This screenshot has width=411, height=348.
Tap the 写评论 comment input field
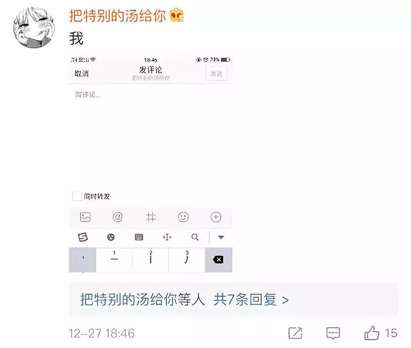(x=151, y=136)
